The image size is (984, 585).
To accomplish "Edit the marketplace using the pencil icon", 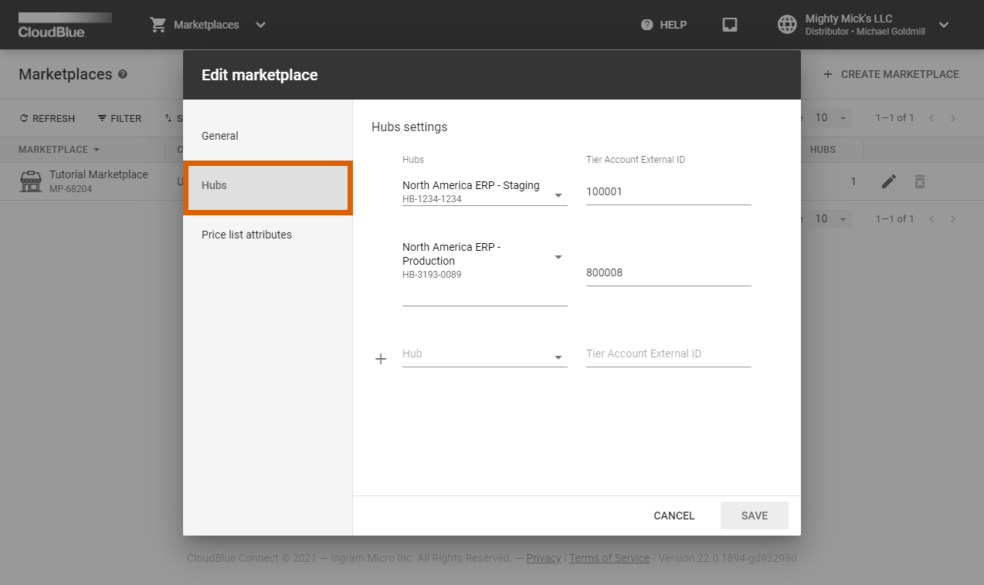I will [x=888, y=181].
